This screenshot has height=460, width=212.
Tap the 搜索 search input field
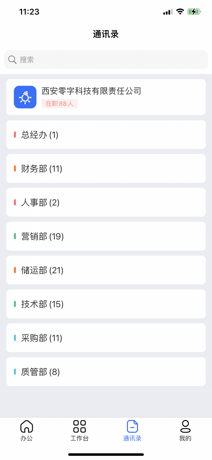pyautogui.click(x=106, y=59)
